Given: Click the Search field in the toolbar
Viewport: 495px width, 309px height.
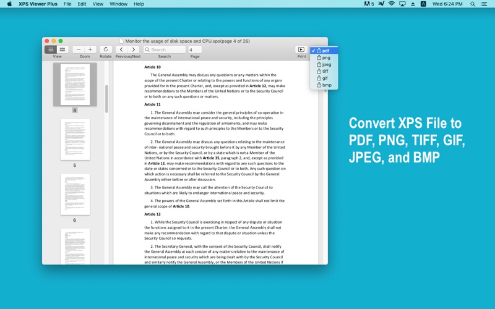Looking at the screenshot, I should (165, 49).
